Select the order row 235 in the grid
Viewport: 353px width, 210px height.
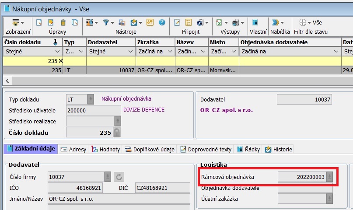(131, 70)
